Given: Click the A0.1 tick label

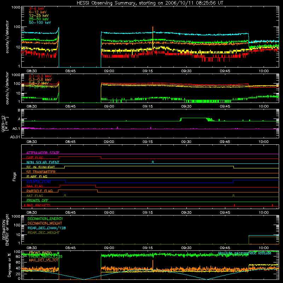Looking at the screenshot, I should coord(16,129).
